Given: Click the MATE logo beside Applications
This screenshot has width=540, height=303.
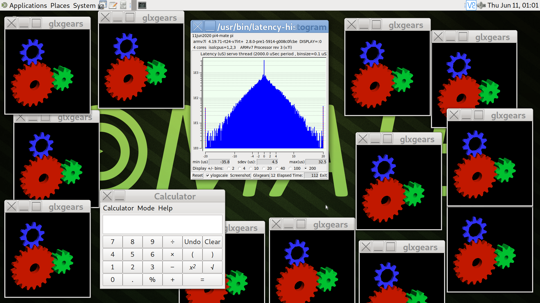Looking at the screenshot, I should pyautogui.click(x=4, y=5).
